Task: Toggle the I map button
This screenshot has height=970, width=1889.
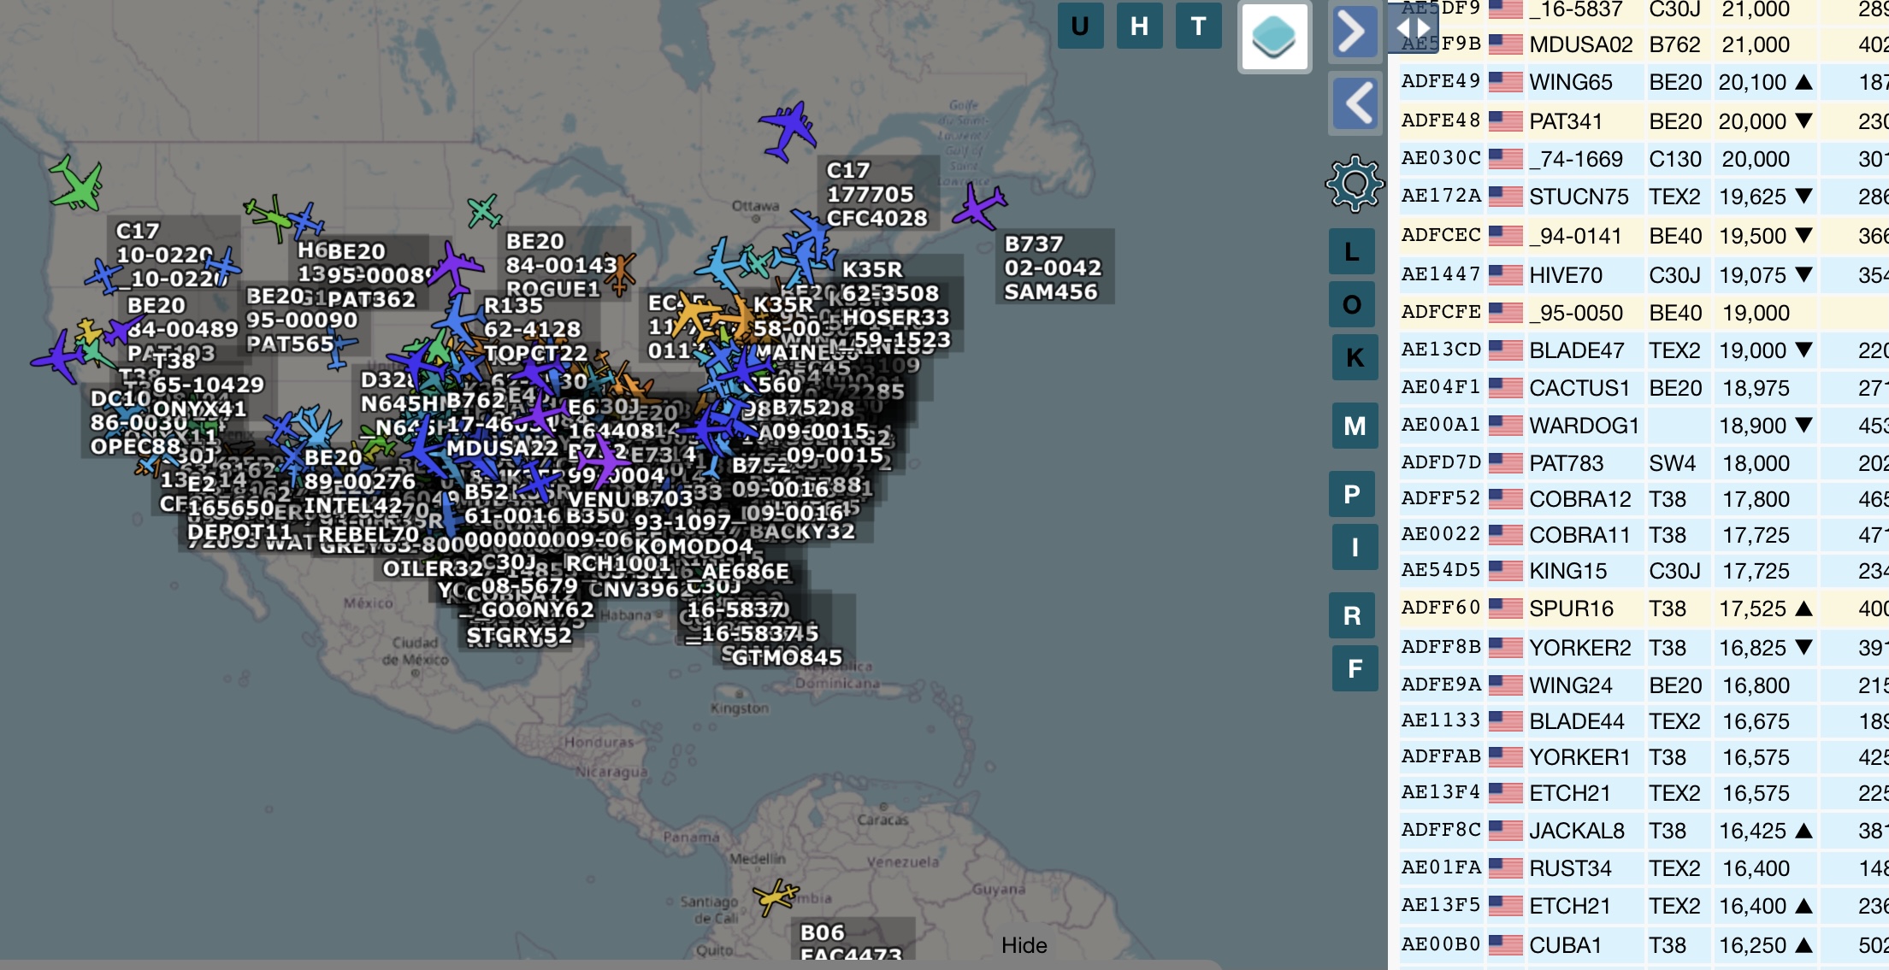Action: [1355, 547]
